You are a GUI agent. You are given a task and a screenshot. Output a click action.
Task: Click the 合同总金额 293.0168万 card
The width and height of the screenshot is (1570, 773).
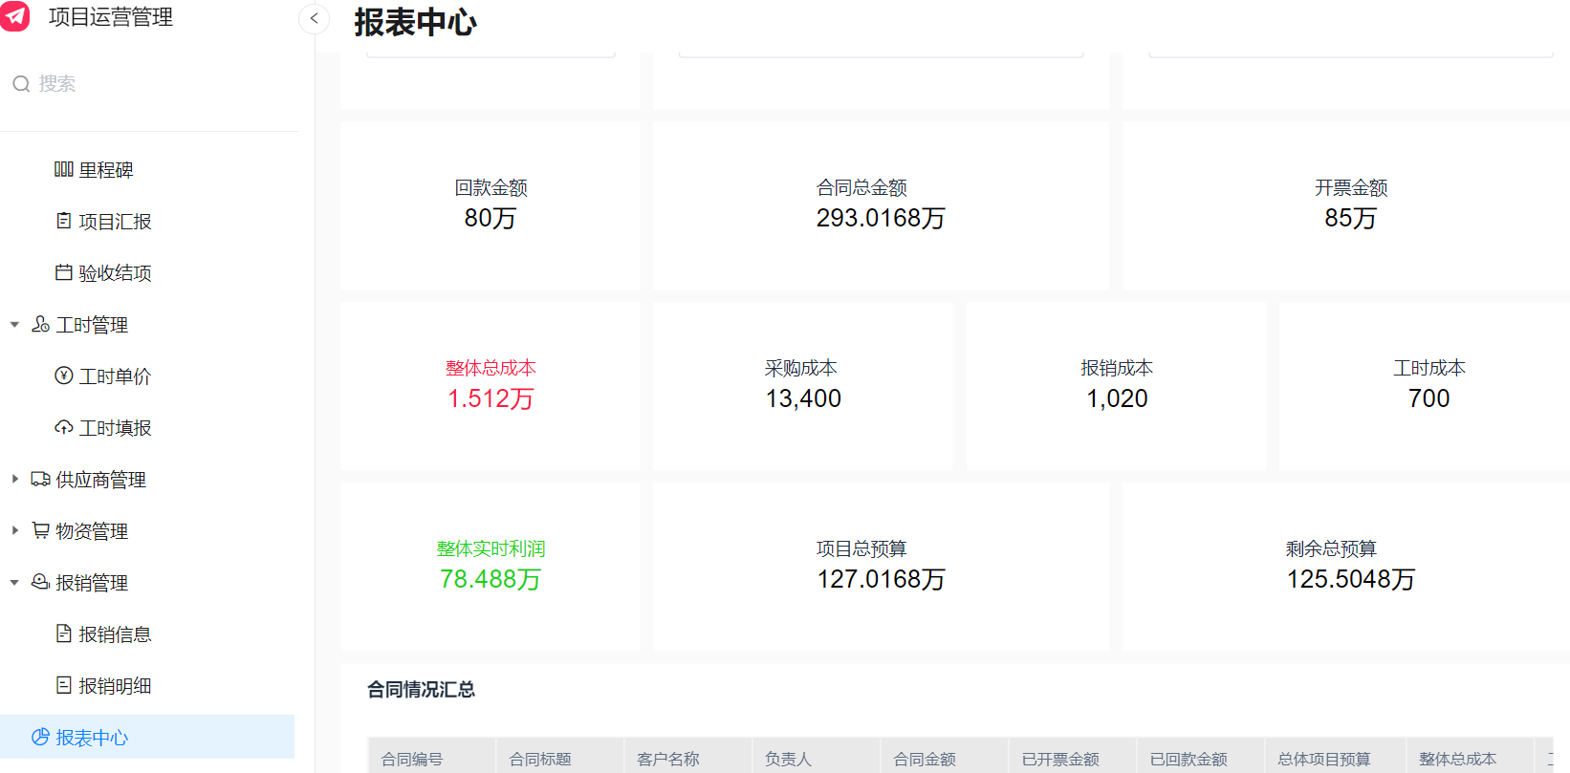point(881,204)
